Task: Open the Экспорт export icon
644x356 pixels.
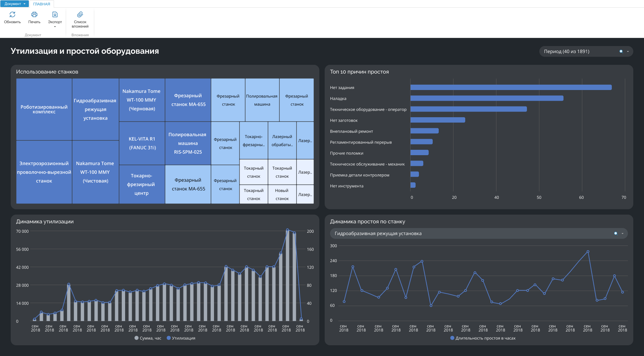Action: point(55,14)
